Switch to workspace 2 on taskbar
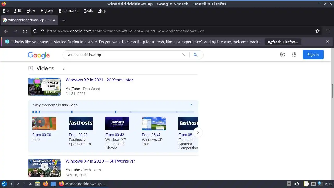Viewport: 334px width, 188px height. pyautogui.click(x=18, y=184)
